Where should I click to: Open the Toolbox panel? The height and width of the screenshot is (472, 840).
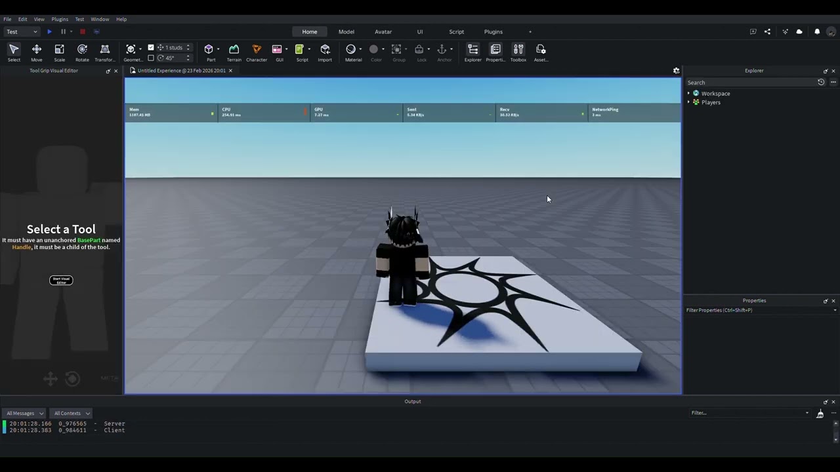click(x=518, y=52)
